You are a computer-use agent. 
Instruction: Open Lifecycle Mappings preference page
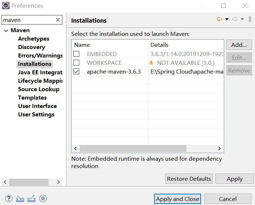40,81
